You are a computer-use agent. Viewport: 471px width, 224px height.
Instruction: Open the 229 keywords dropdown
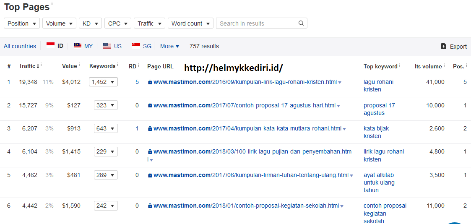tap(106, 152)
